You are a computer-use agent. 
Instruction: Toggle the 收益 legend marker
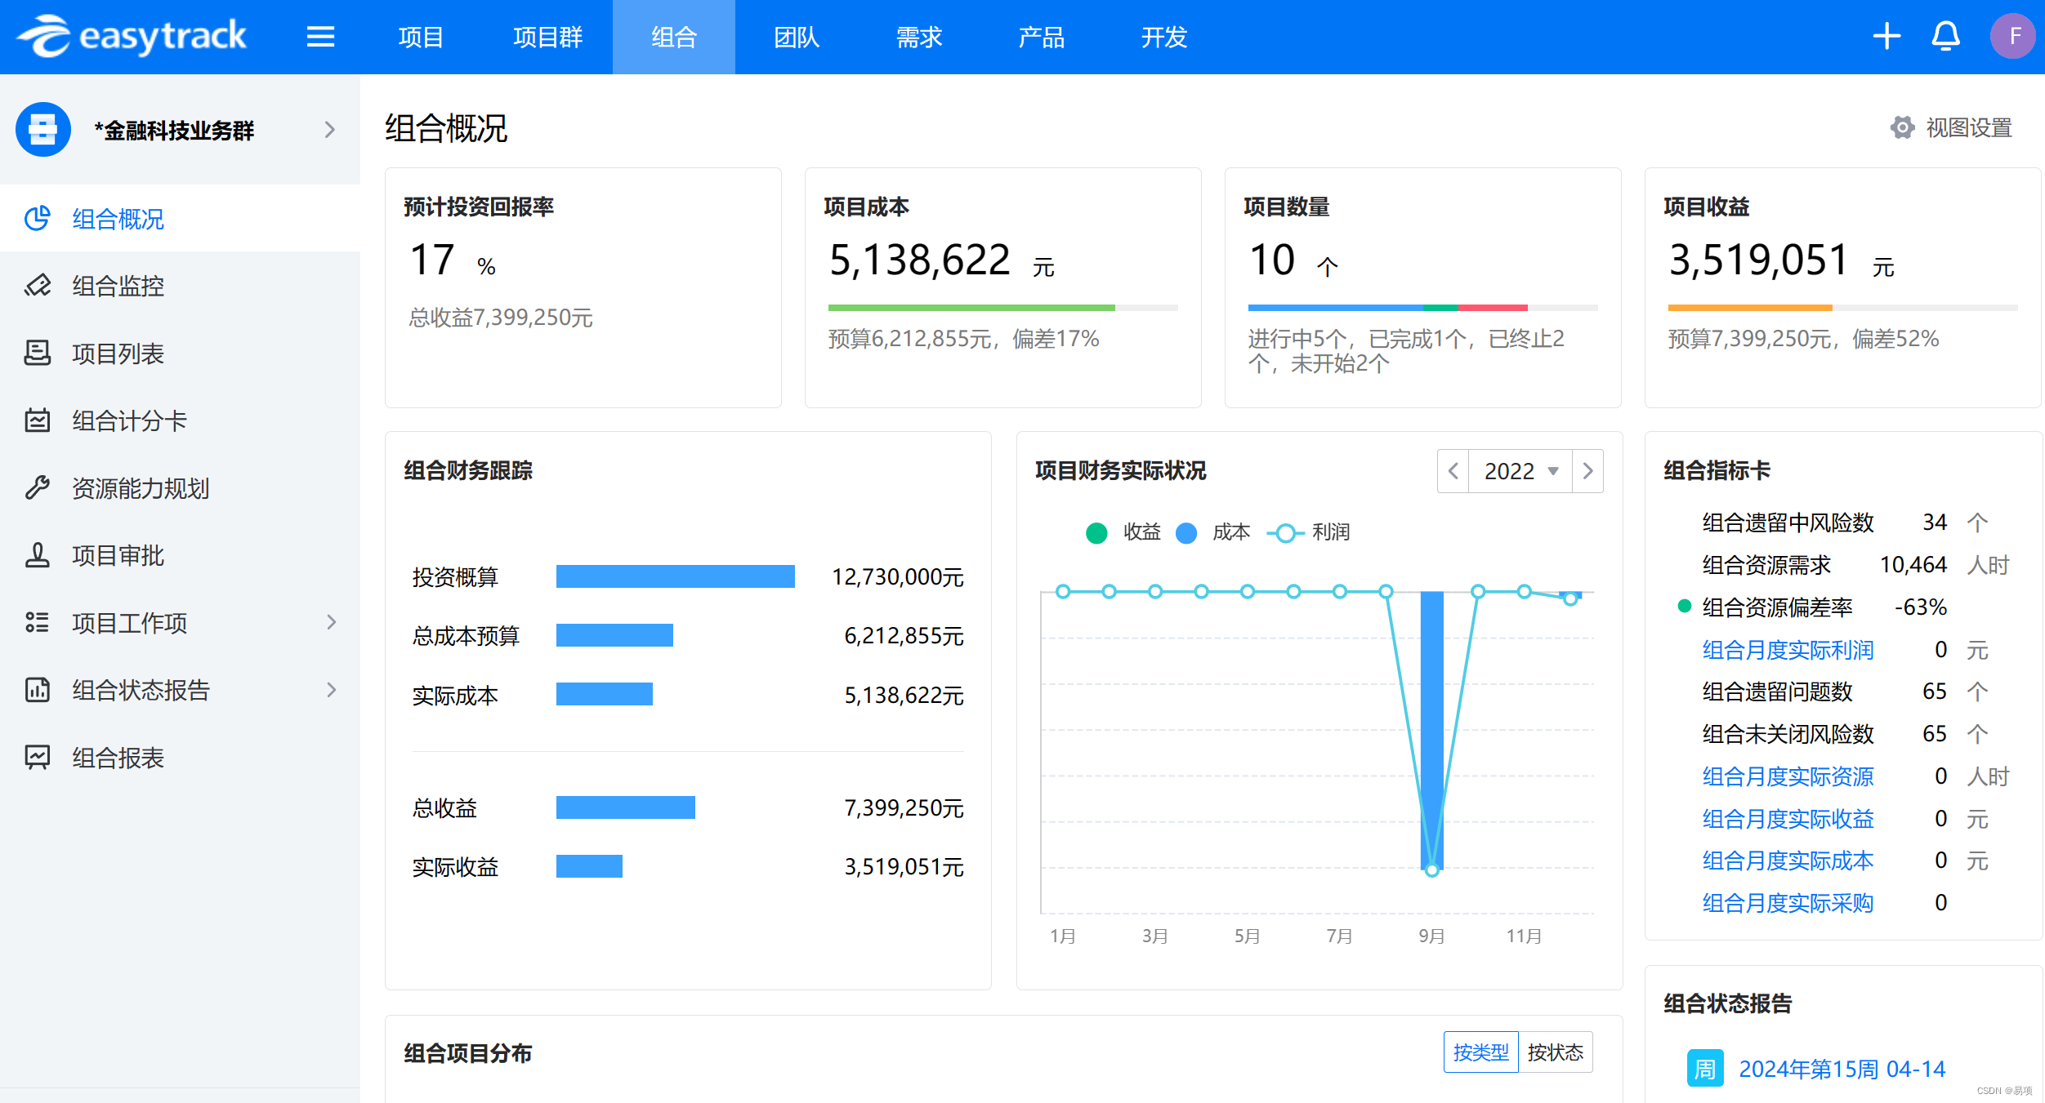click(1096, 533)
